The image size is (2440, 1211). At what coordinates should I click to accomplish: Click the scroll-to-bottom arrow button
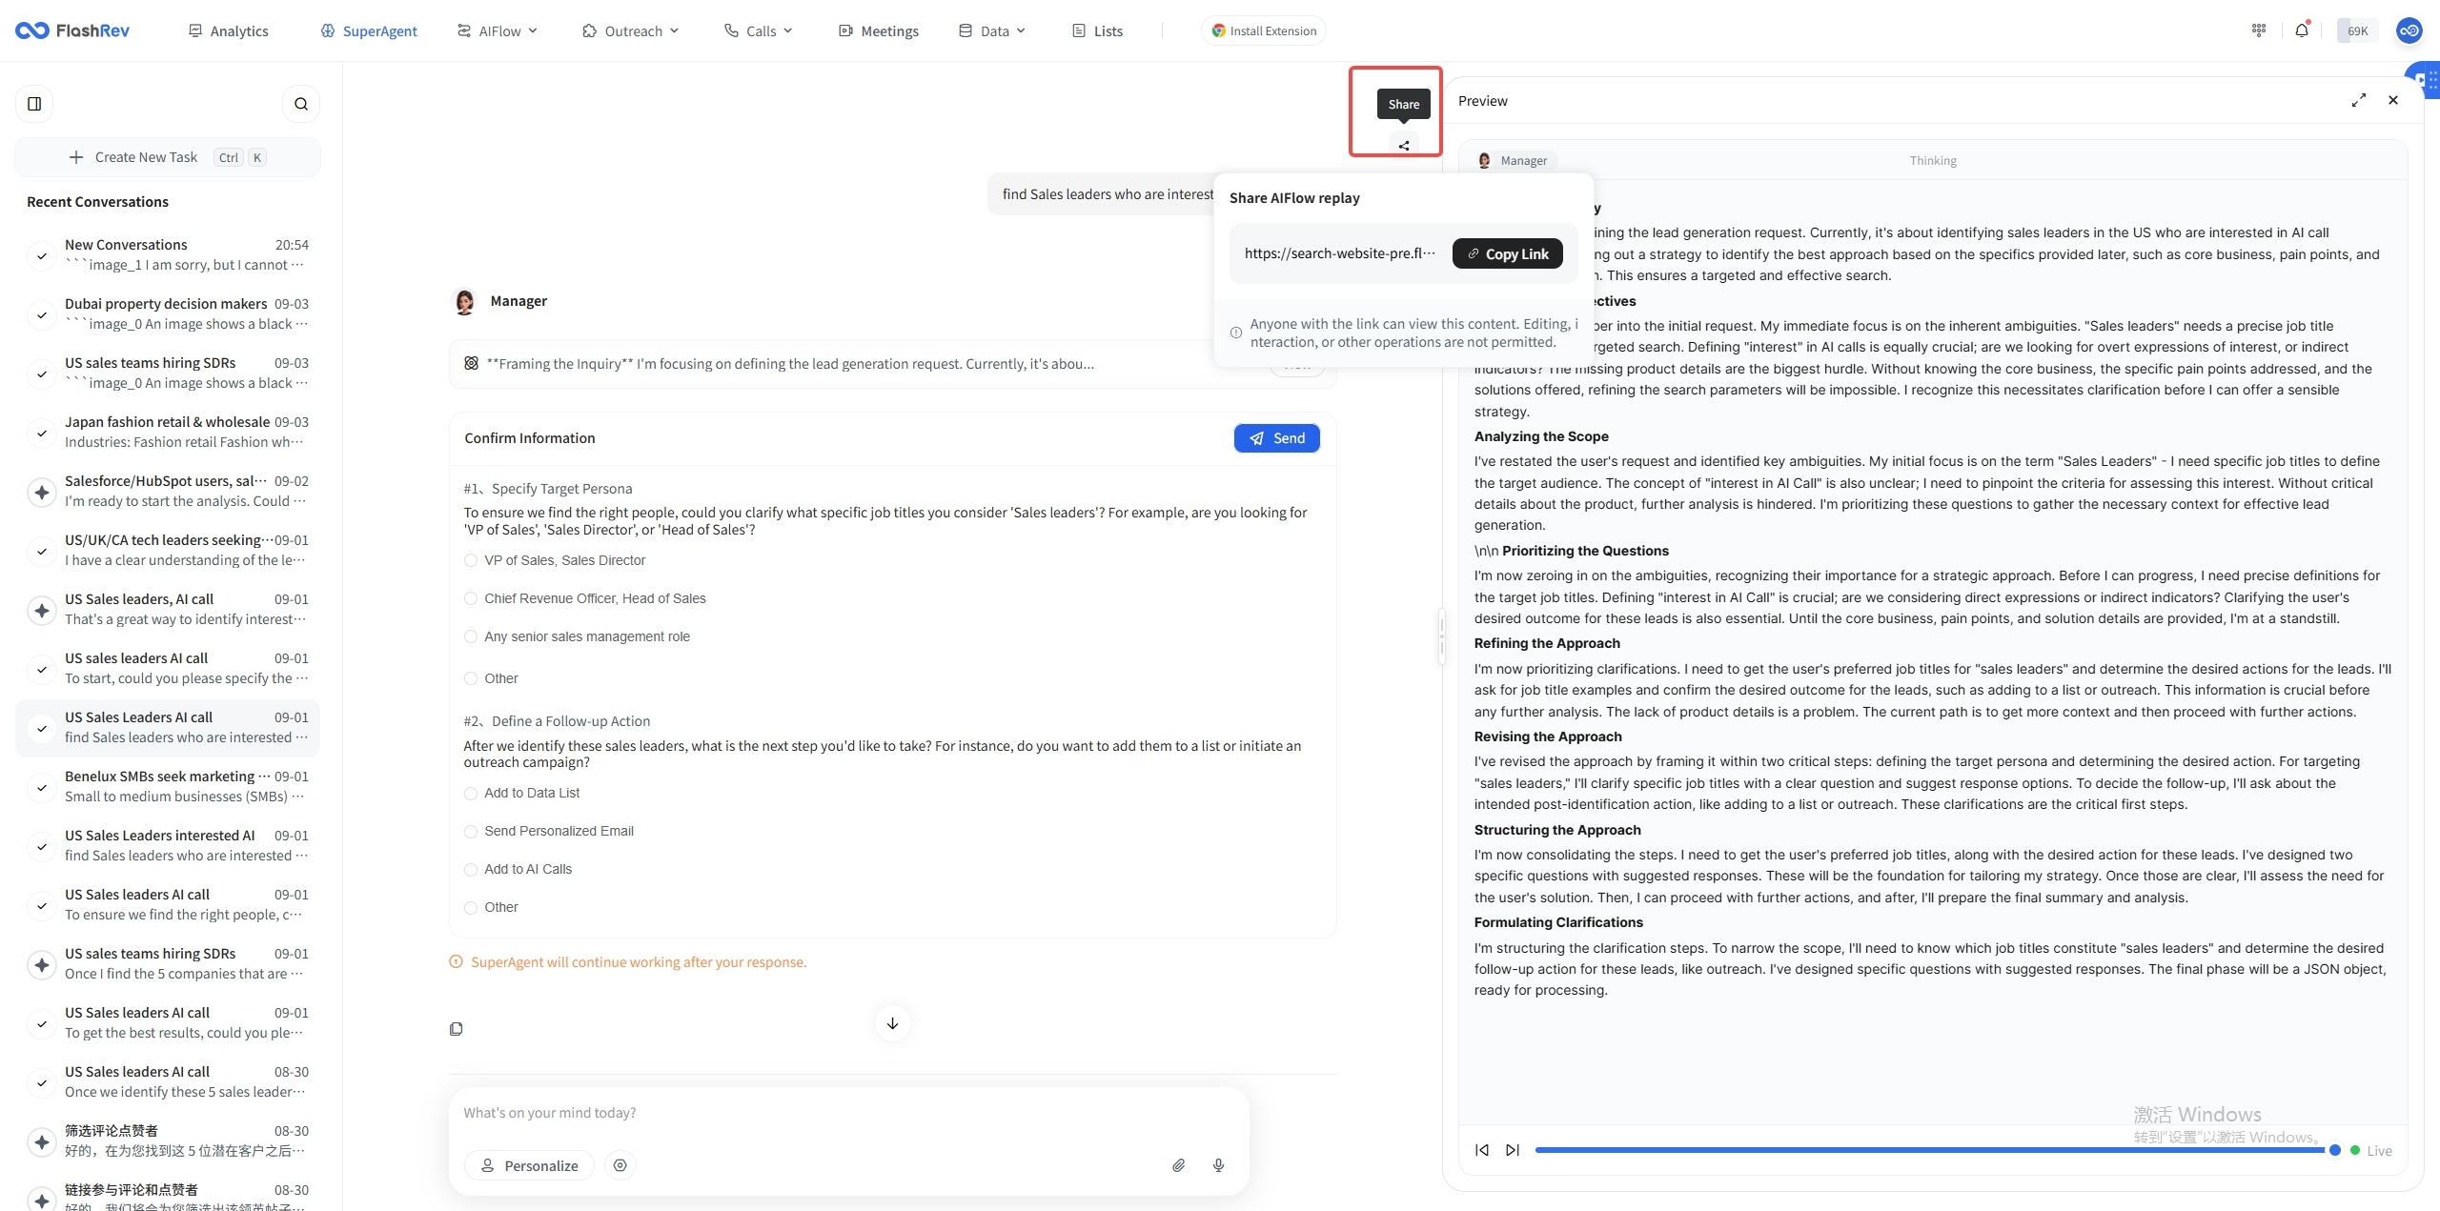(893, 1023)
